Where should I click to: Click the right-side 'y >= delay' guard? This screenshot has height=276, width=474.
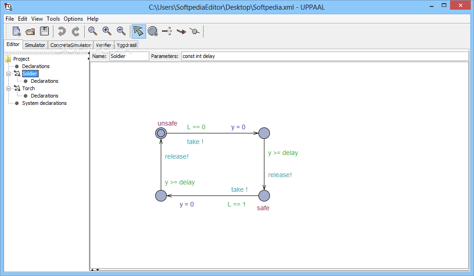283,153
